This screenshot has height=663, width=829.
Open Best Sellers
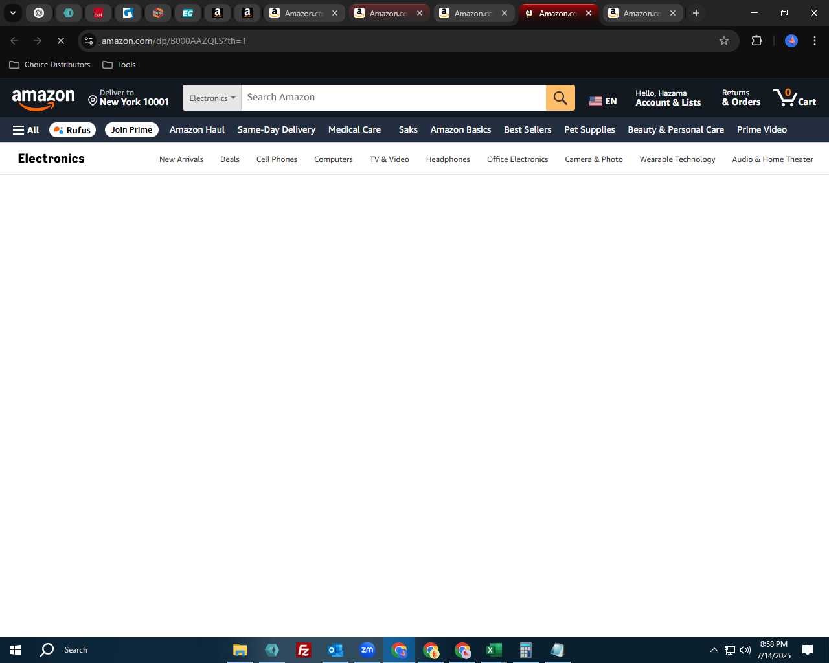tap(528, 130)
